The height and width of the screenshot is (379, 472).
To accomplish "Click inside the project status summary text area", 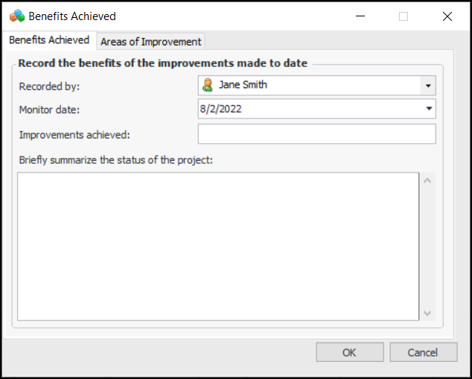I will (x=218, y=246).
